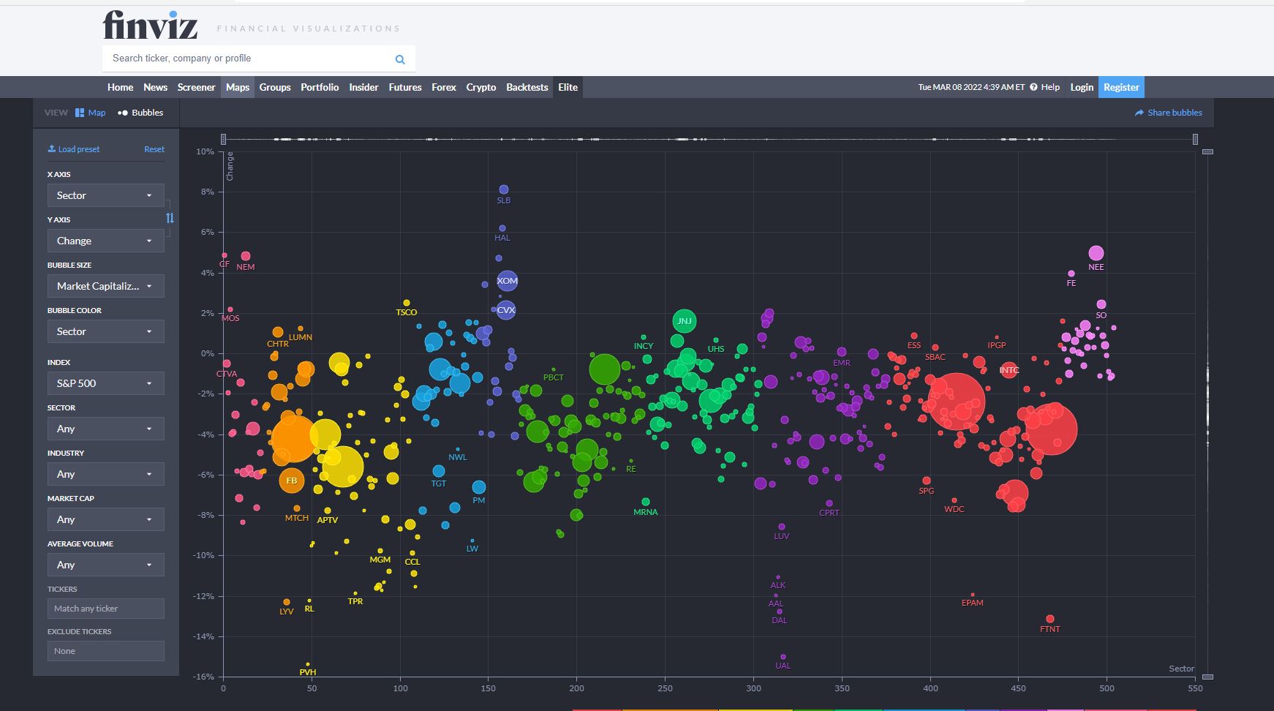Open the Elite tab

click(568, 87)
